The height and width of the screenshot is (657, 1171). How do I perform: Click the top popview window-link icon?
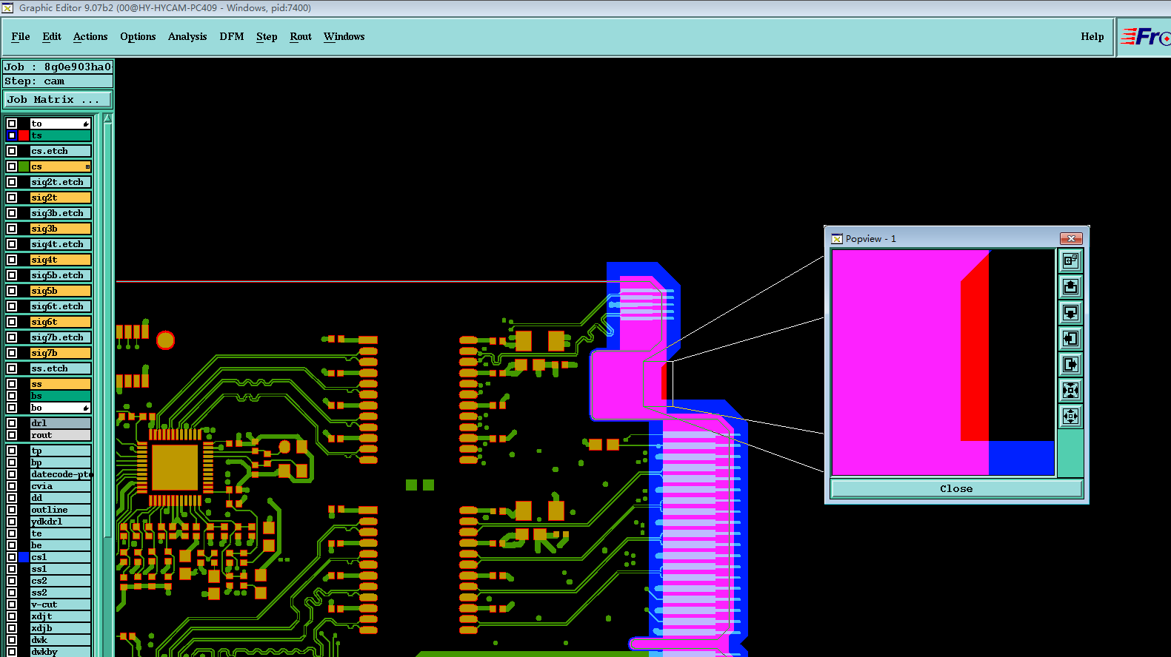(x=1070, y=260)
